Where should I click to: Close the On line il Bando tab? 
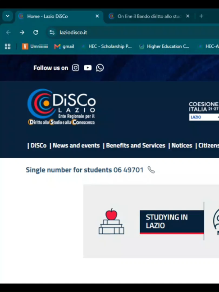click(x=188, y=16)
